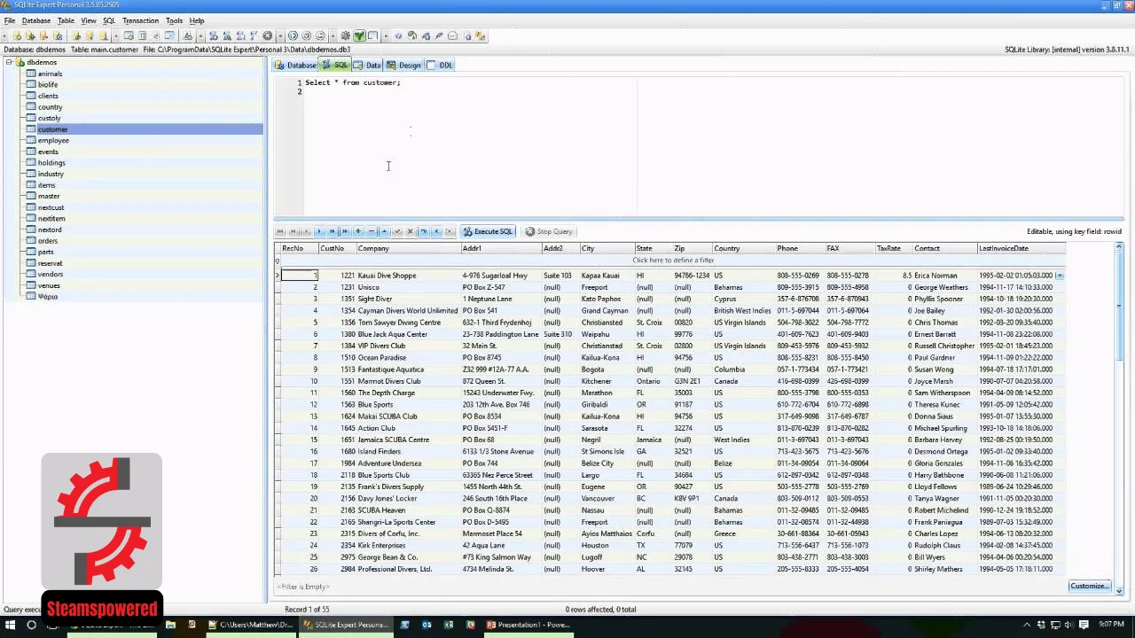Click the refresh data navigator icon
Viewport: 1135px width, 638px height.
(x=423, y=231)
